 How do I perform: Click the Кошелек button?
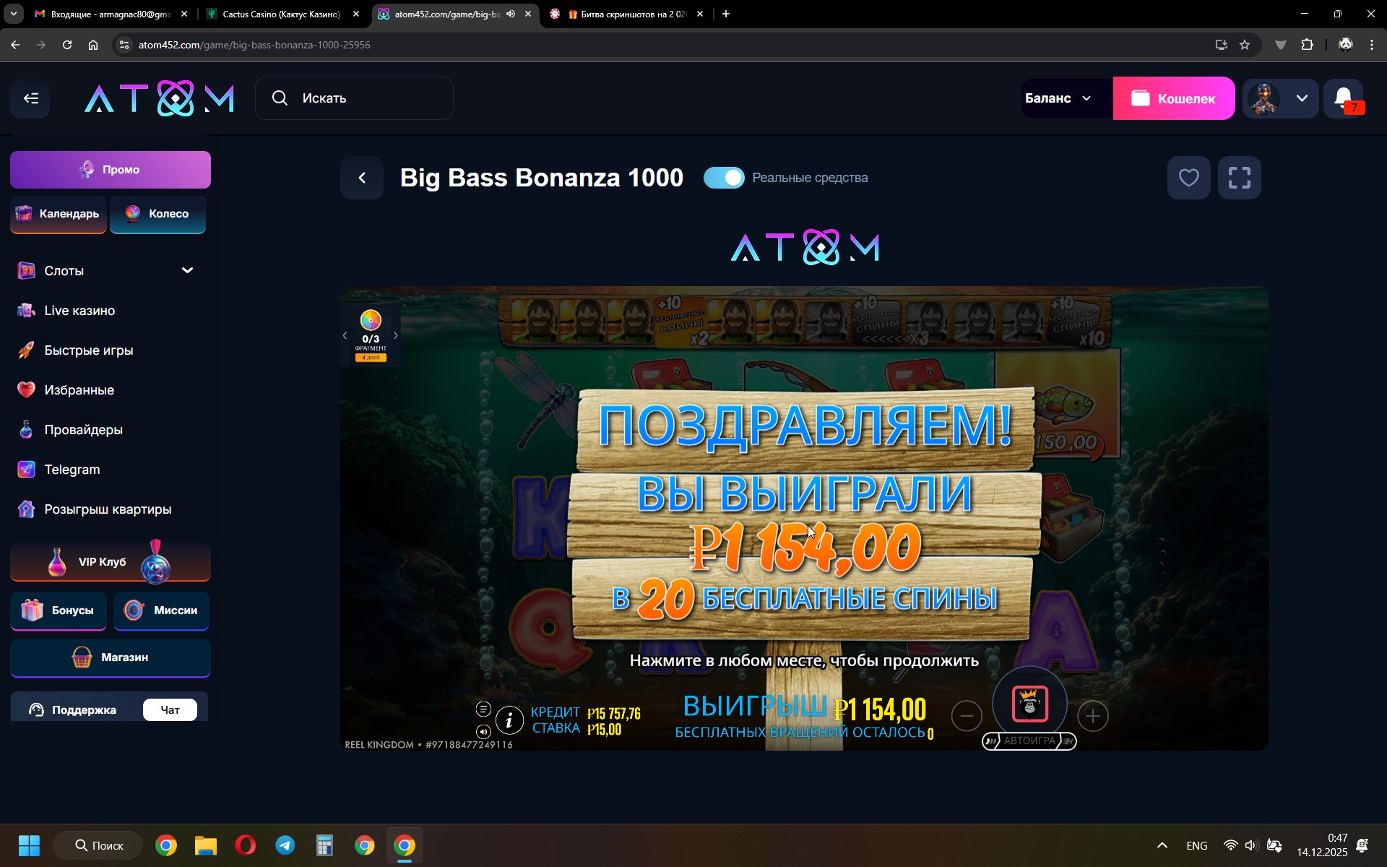(x=1173, y=98)
